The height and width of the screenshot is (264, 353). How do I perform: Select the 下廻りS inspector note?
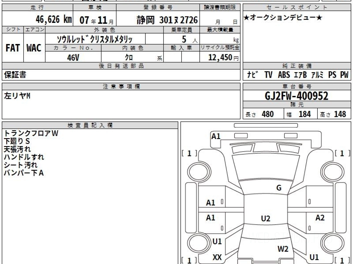click(x=17, y=141)
